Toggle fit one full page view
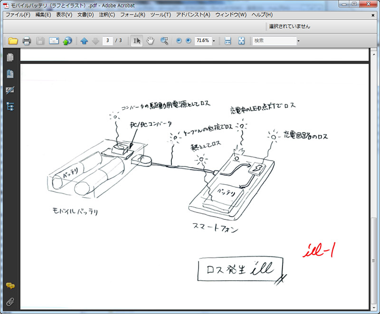This screenshot has height=314, width=380. [x=241, y=41]
